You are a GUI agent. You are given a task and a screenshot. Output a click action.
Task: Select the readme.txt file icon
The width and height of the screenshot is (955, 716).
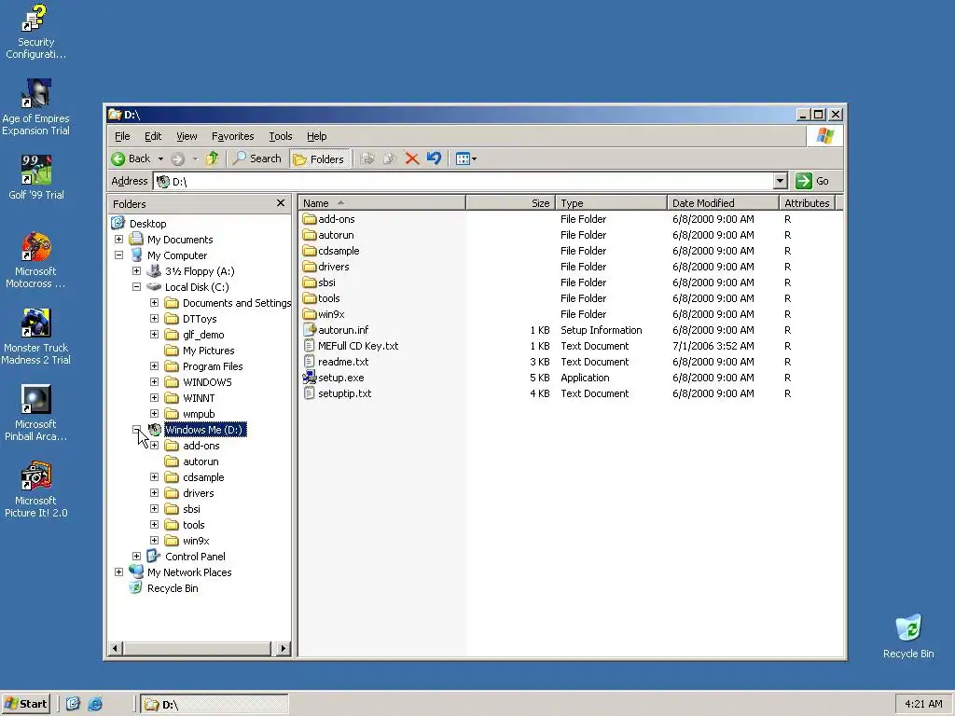tap(310, 362)
